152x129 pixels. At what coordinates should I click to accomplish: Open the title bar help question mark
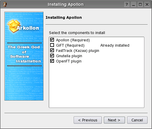tap(127, 4)
